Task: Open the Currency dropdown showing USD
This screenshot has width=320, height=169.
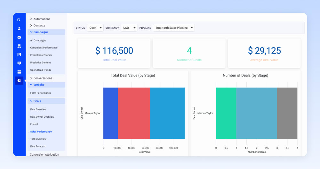Action: coord(129,28)
